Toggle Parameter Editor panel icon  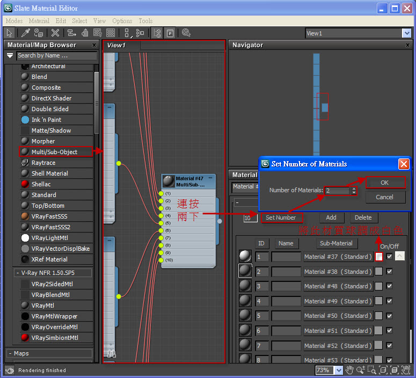pyautogui.click(x=170, y=33)
